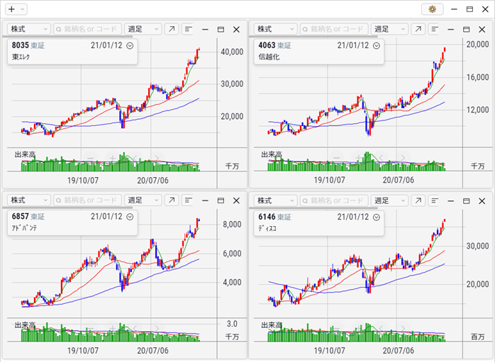The height and width of the screenshot is (362, 495).
Task: Open 4063 chart pop-out arrow icon
Action: tap(418, 29)
